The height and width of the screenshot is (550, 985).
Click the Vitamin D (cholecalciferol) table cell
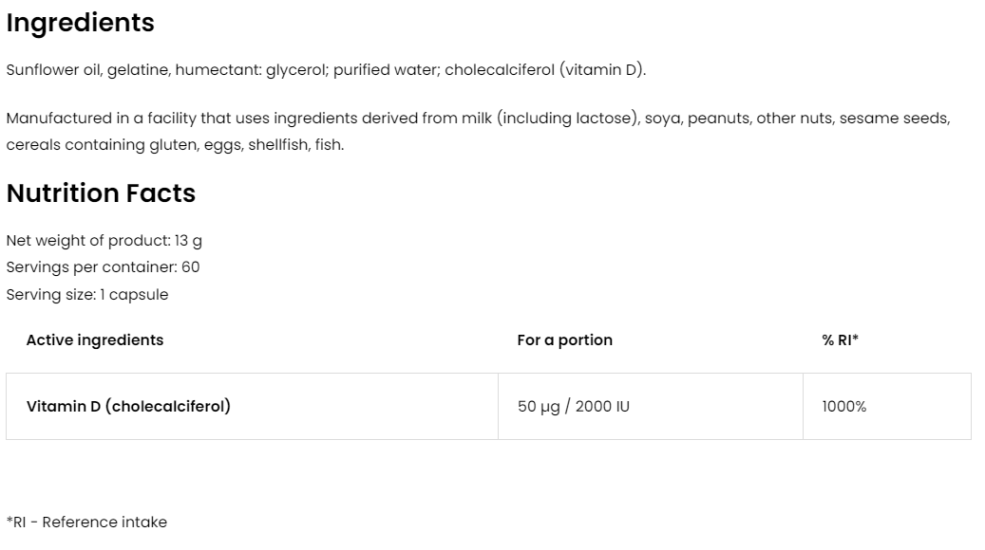(x=128, y=407)
